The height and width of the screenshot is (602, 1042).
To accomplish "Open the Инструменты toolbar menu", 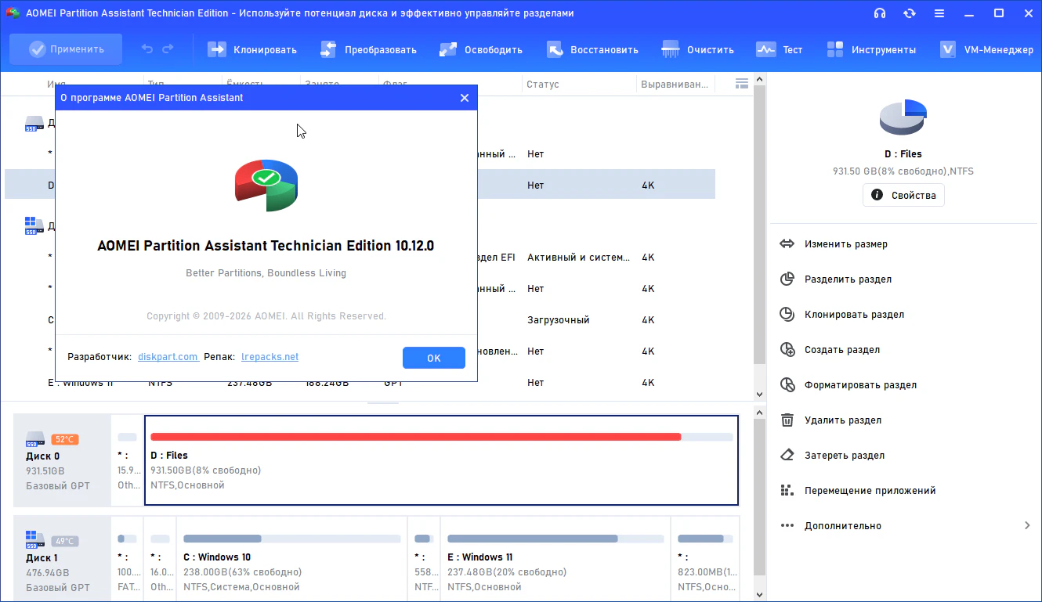I will tap(870, 49).
